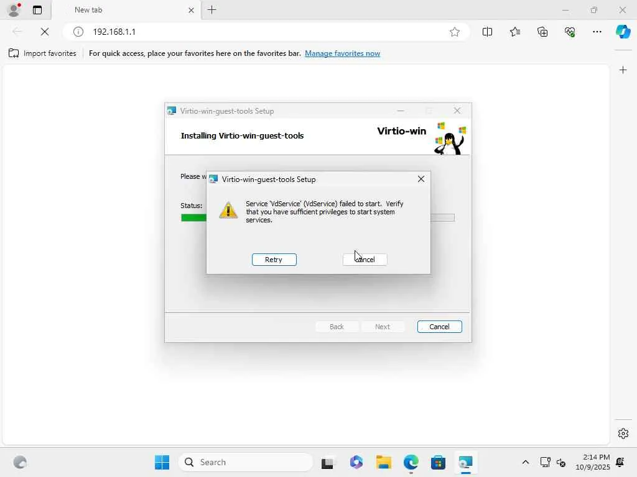Open the clock showing 2:14 PM

(592, 462)
